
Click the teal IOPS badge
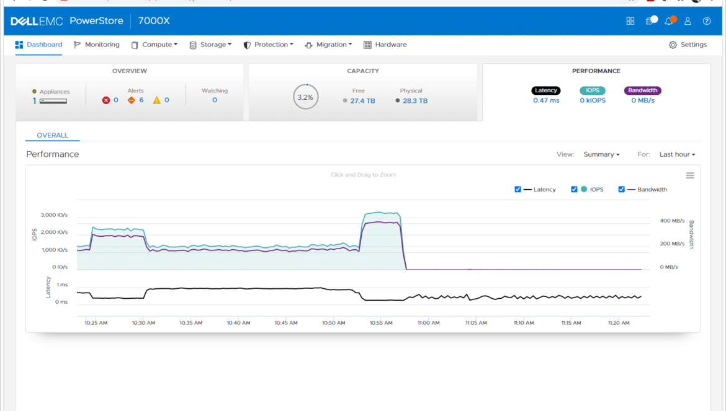(x=593, y=90)
